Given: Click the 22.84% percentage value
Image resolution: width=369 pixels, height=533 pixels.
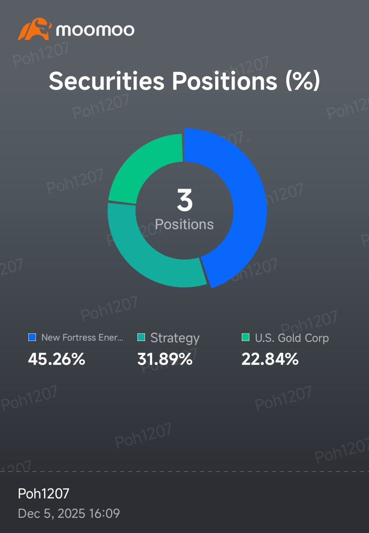Looking at the screenshot, I should pos(270,359).
